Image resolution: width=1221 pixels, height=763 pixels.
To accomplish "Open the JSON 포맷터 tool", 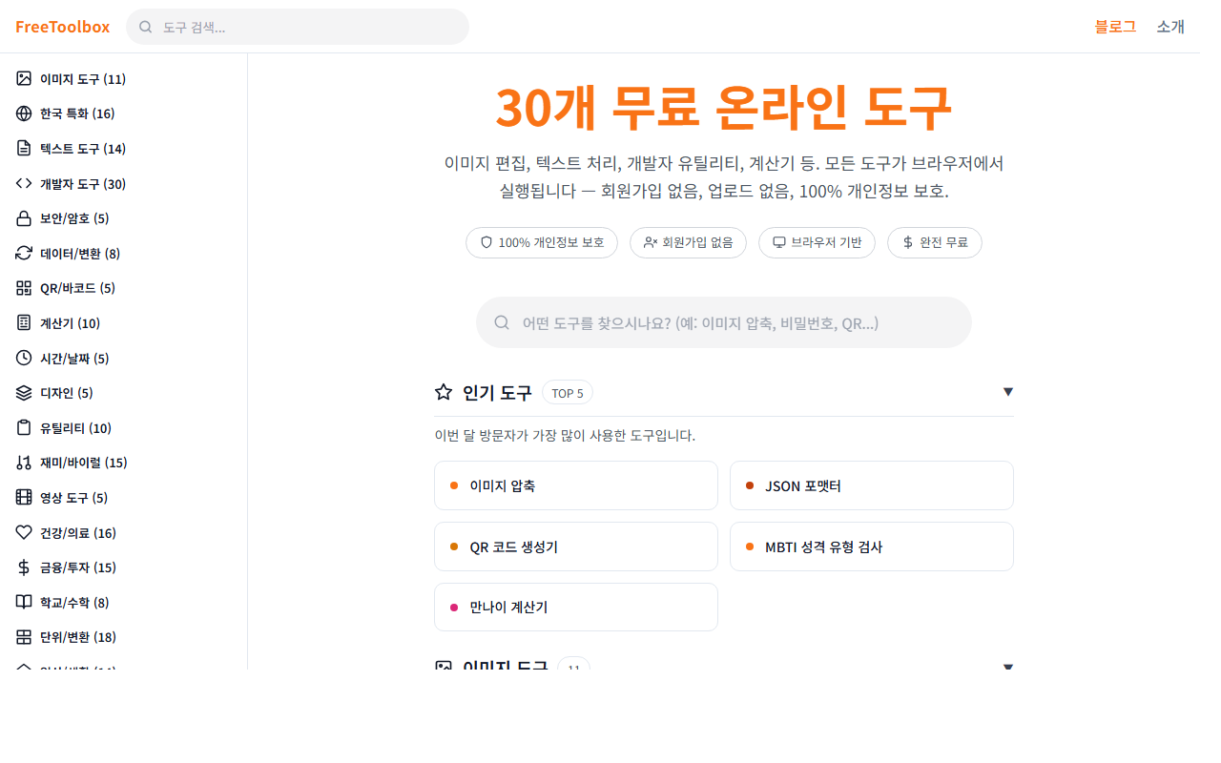I will (x=871, y=485).
